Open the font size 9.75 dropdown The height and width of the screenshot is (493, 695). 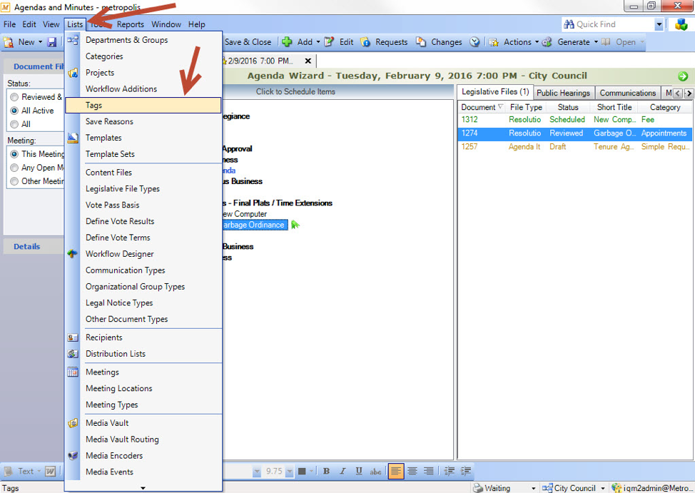click(290, 472)
